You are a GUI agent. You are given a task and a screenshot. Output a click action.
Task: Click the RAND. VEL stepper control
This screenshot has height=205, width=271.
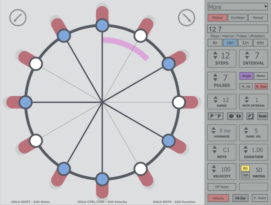(253, 133)
